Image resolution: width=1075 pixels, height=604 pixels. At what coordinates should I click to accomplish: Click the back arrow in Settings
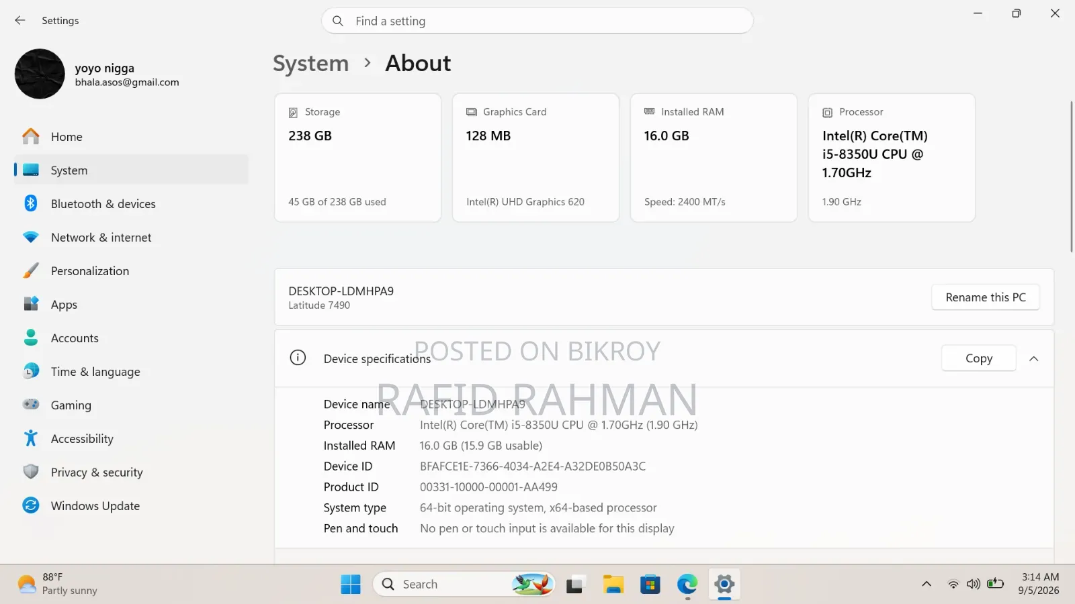(20, 21)
